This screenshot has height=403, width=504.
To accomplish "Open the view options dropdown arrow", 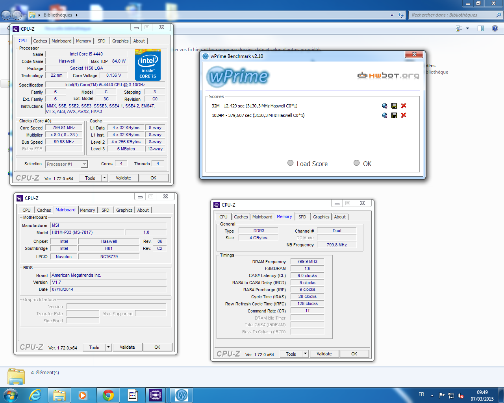I will click(467, 28).
